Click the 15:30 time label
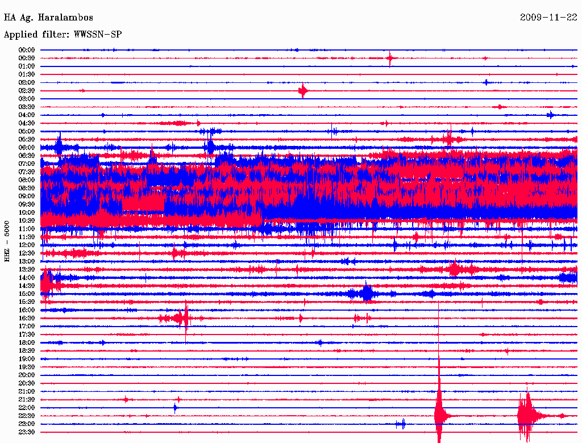The image size is (582, 443). (x=27, y=302)
